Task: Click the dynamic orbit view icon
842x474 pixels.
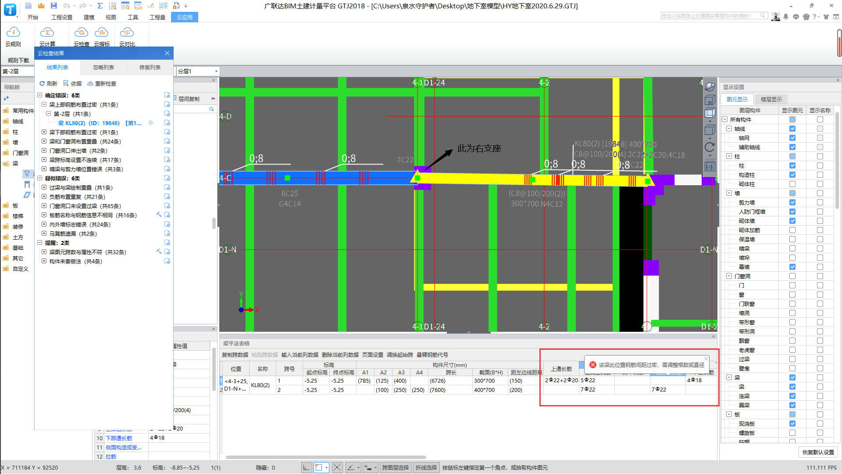Action: point(710,87)
